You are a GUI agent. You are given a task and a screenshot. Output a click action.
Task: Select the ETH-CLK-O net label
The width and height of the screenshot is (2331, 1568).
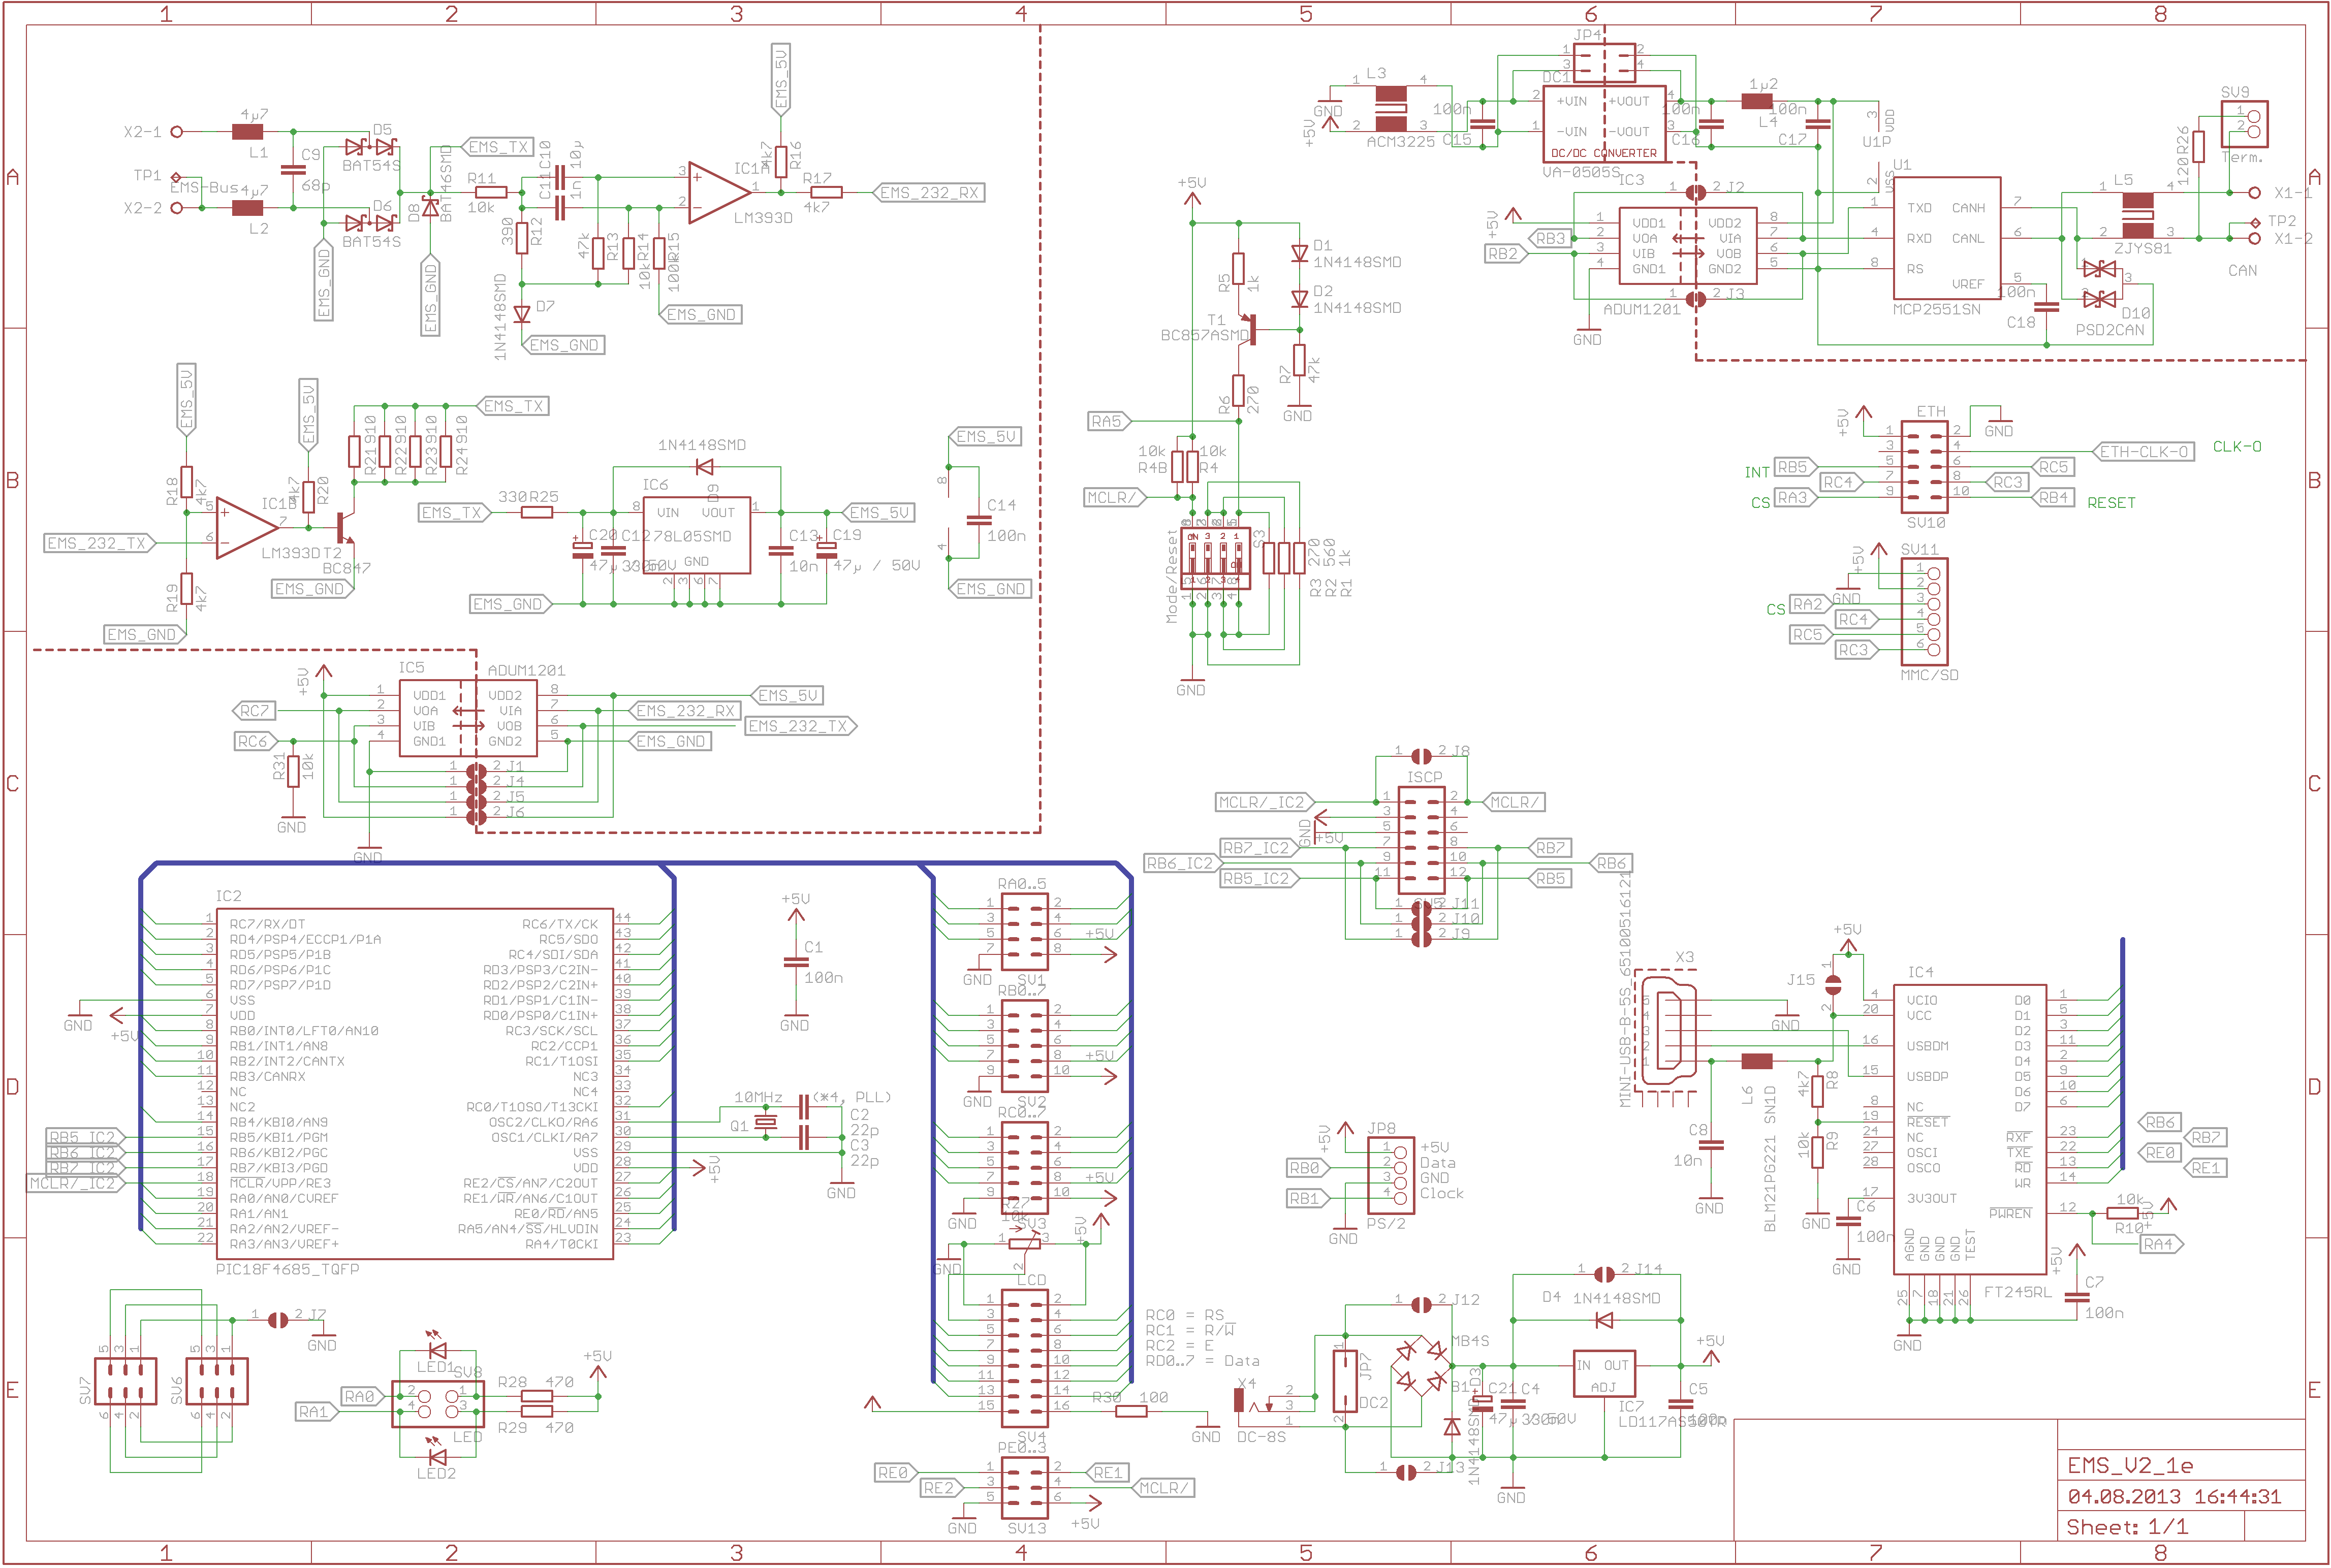tap(2143, 452)
